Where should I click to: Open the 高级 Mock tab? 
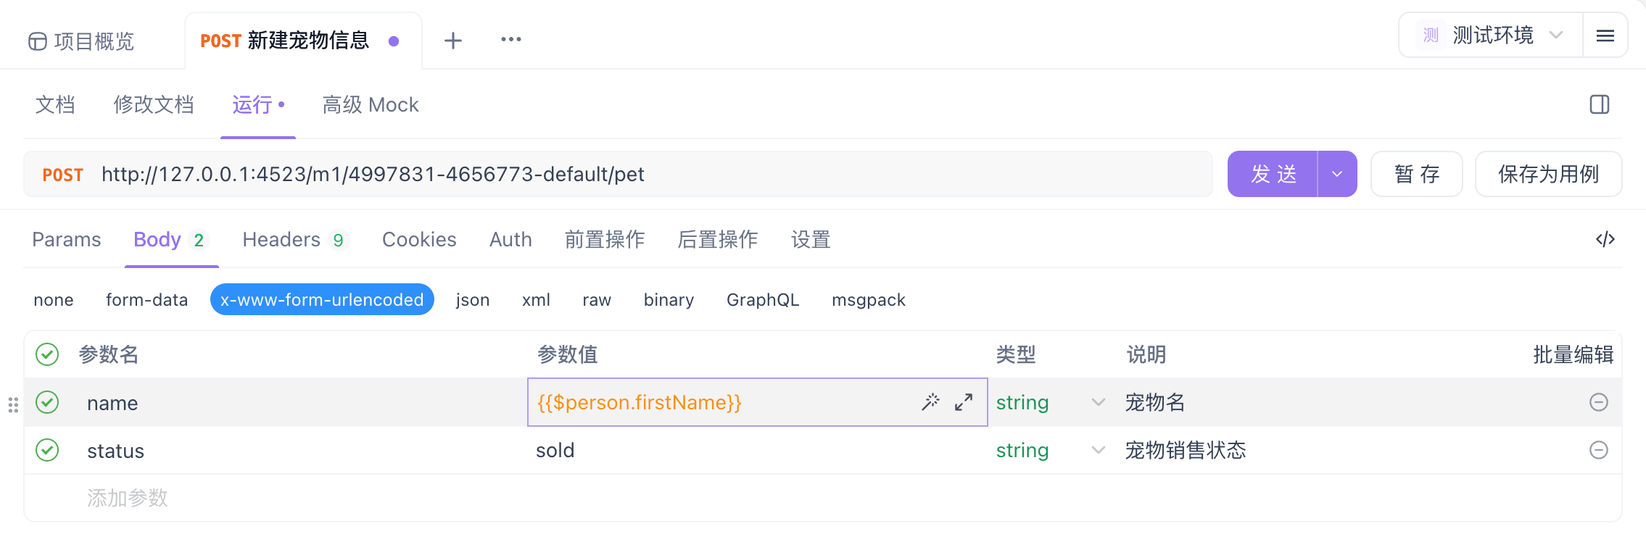371,105
